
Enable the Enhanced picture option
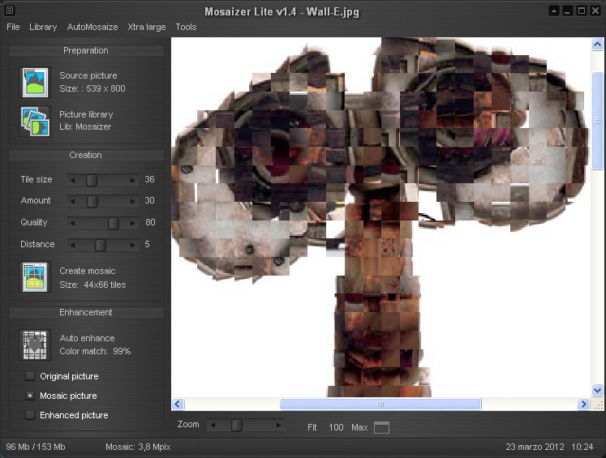click(30, 415)
